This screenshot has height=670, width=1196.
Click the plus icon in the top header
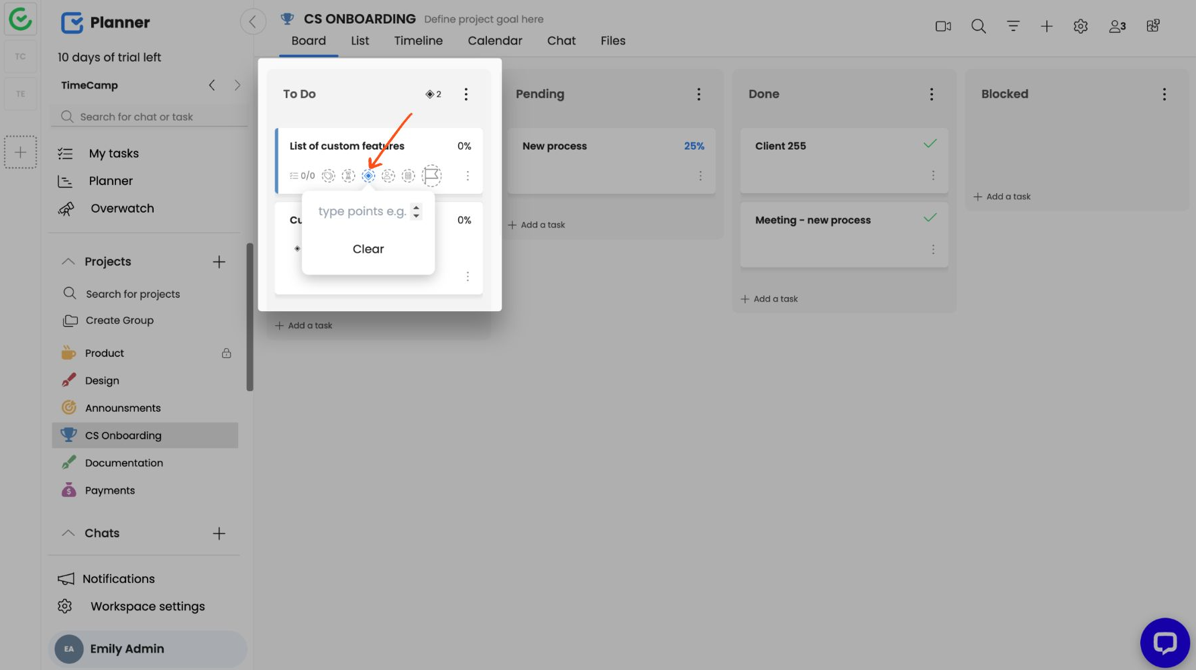[1046, 26]
